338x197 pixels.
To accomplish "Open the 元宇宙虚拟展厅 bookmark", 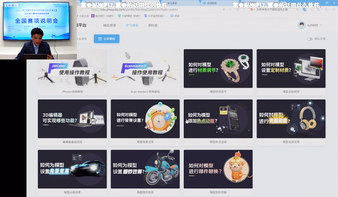I will 156,16.
